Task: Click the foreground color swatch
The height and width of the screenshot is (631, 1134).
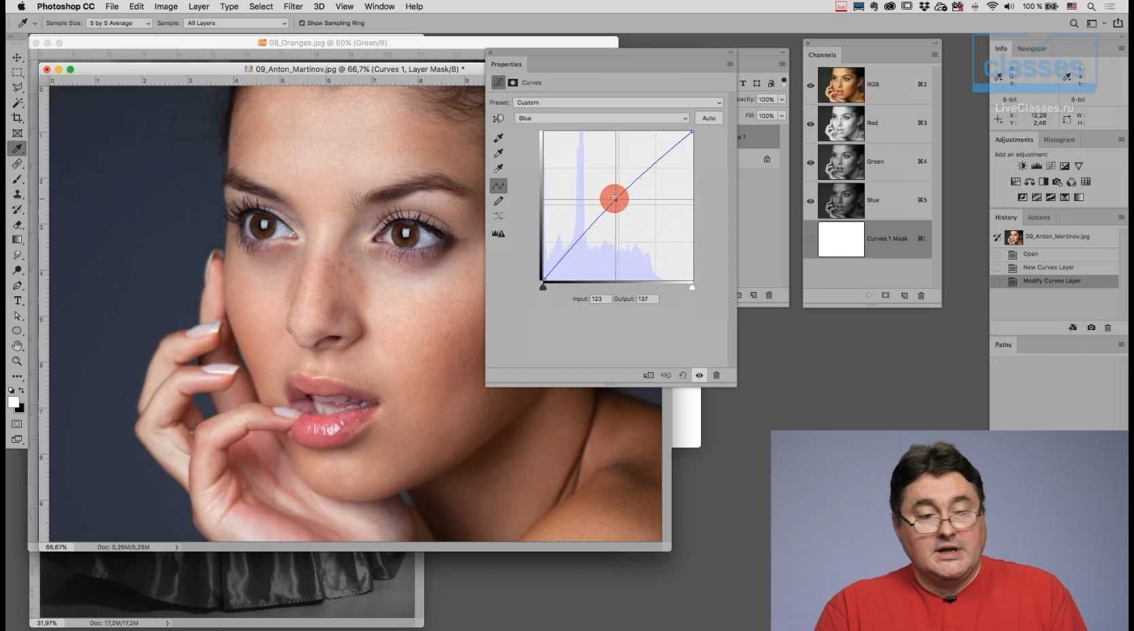Action: [x=13, y=401]
